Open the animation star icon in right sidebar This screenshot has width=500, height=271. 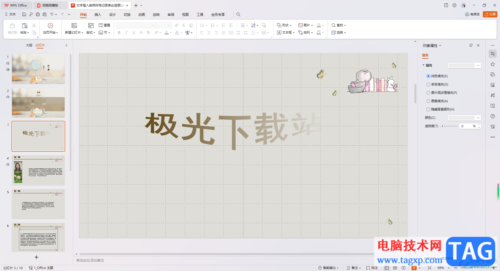(x=492, y=64)
